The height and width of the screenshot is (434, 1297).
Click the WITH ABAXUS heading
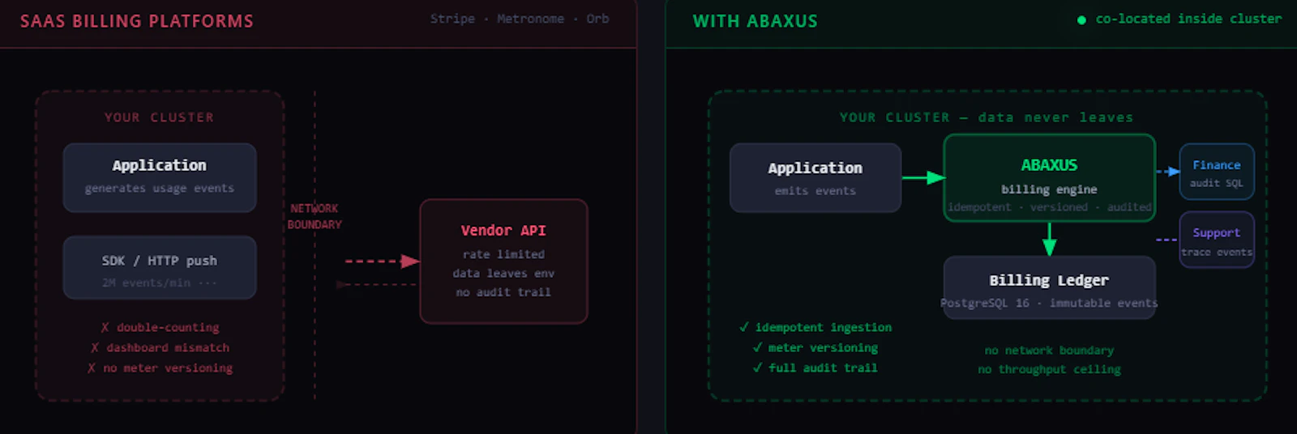[755, 21]
